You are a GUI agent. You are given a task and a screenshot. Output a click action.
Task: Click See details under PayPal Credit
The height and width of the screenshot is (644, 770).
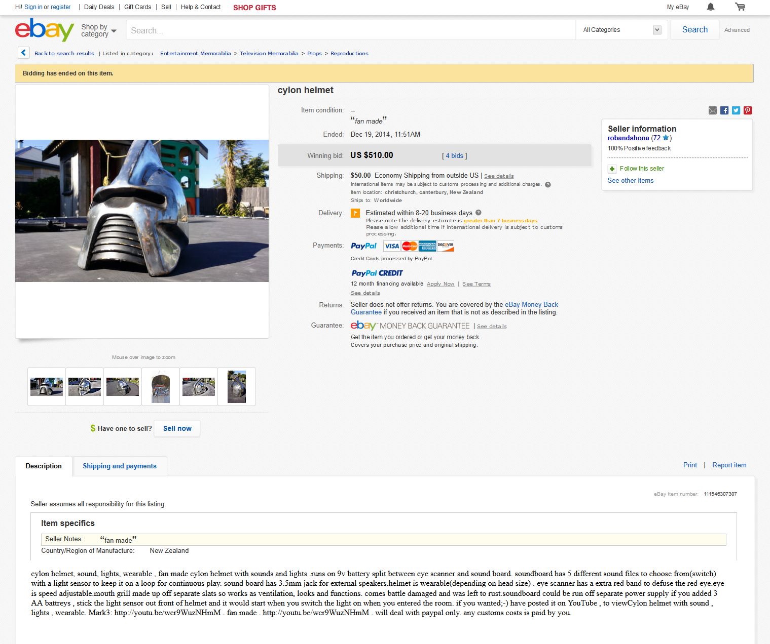(365, 293)
